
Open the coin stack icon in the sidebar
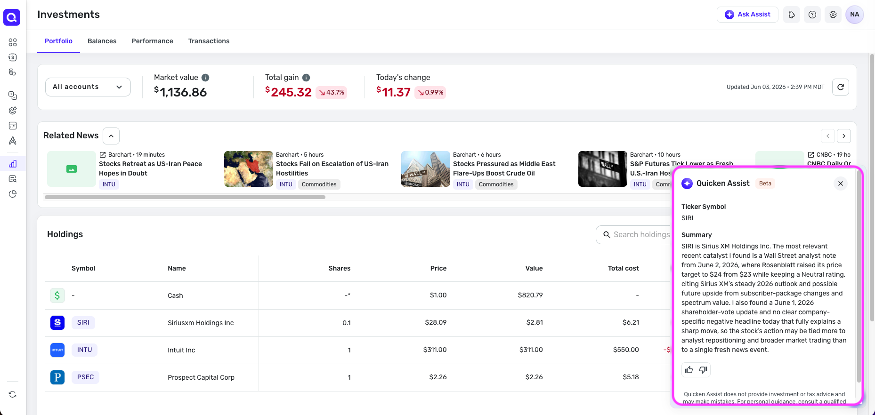point(13,72)
